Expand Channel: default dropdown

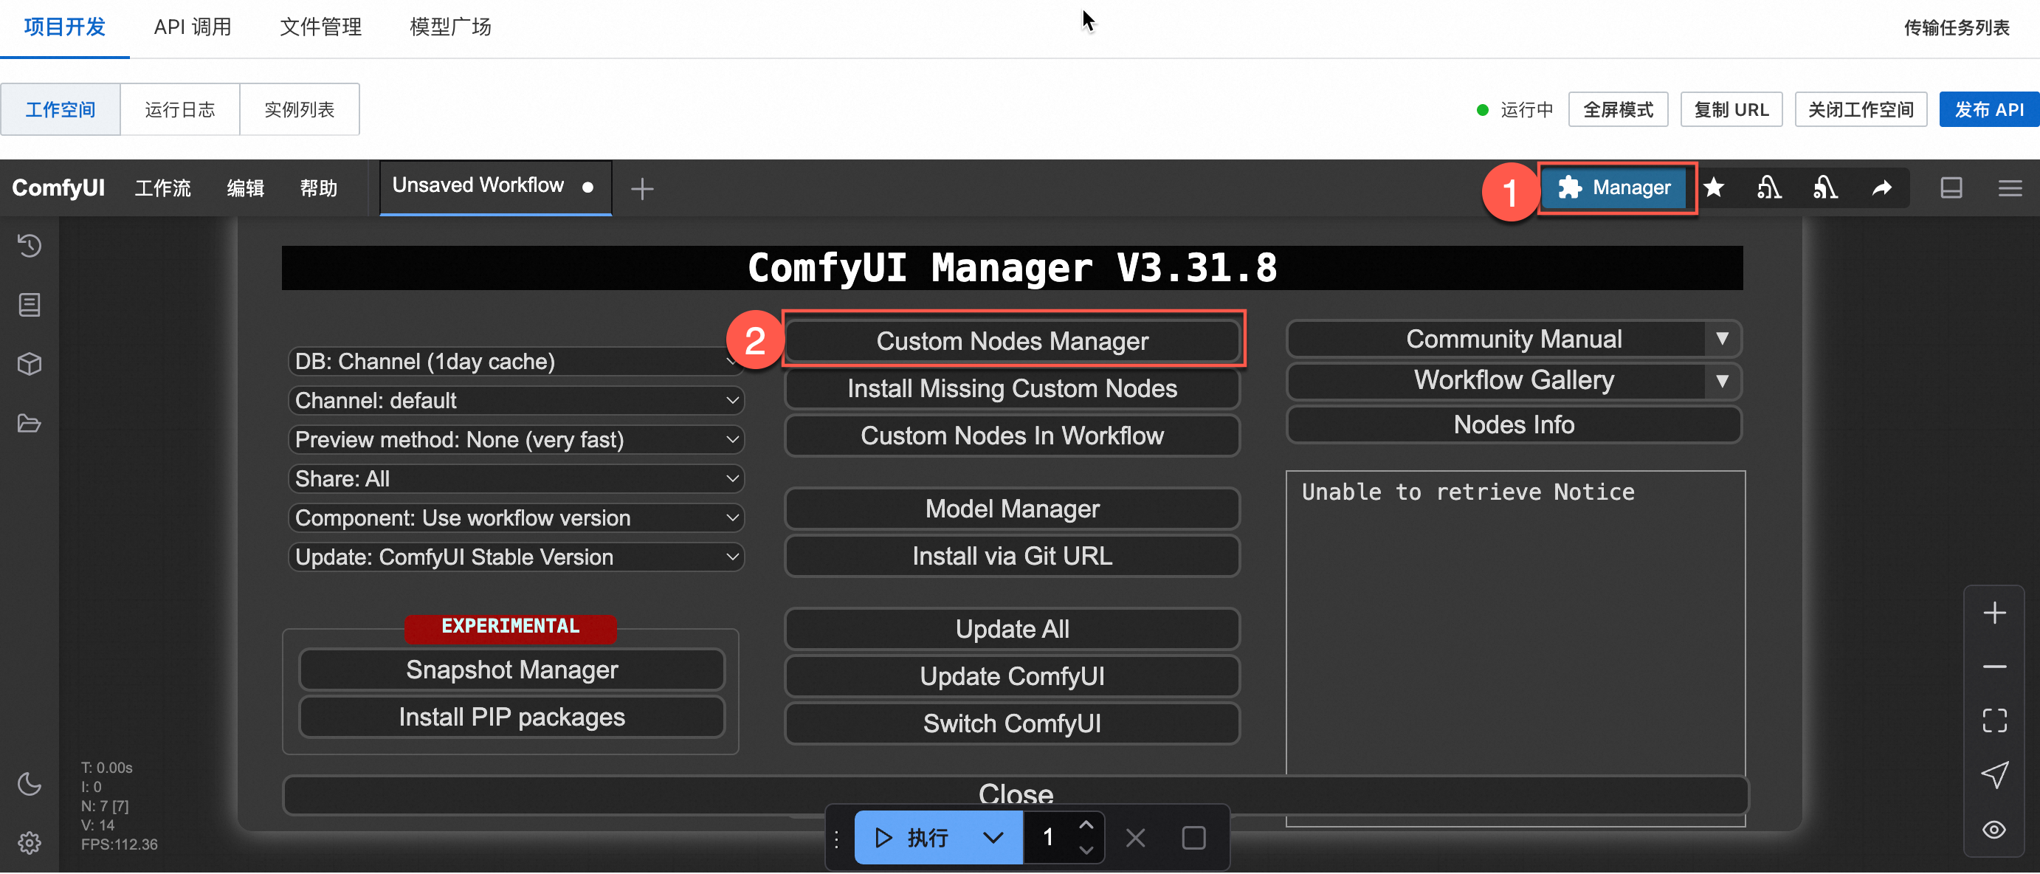point(516,400)
